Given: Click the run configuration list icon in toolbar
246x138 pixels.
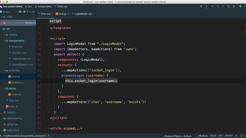Looking at the screenshot, I should (201, 7).
